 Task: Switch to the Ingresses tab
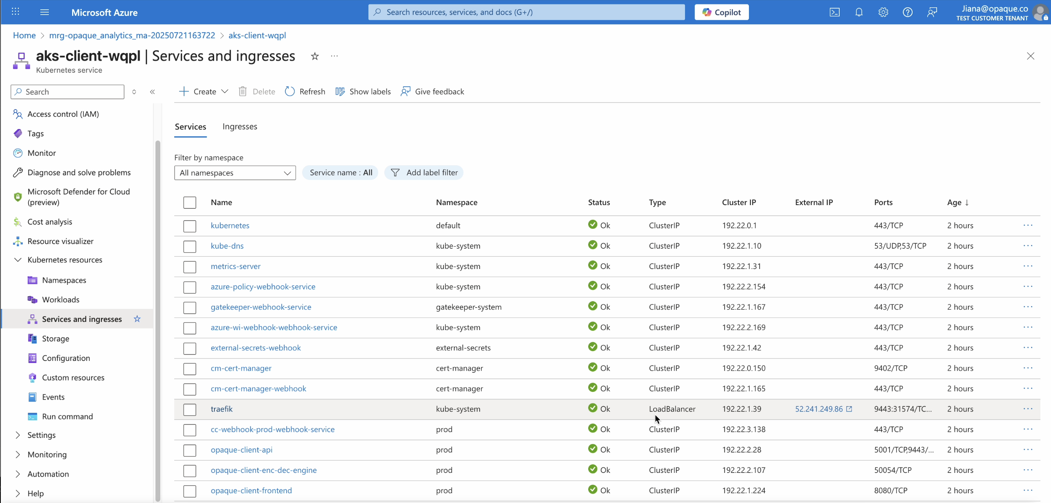click(x=240, y=127)
